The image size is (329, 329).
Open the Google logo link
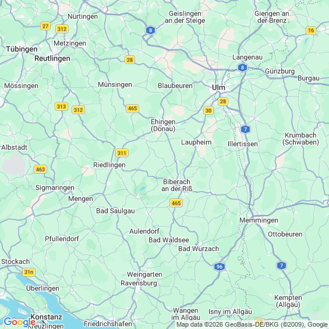20,321
